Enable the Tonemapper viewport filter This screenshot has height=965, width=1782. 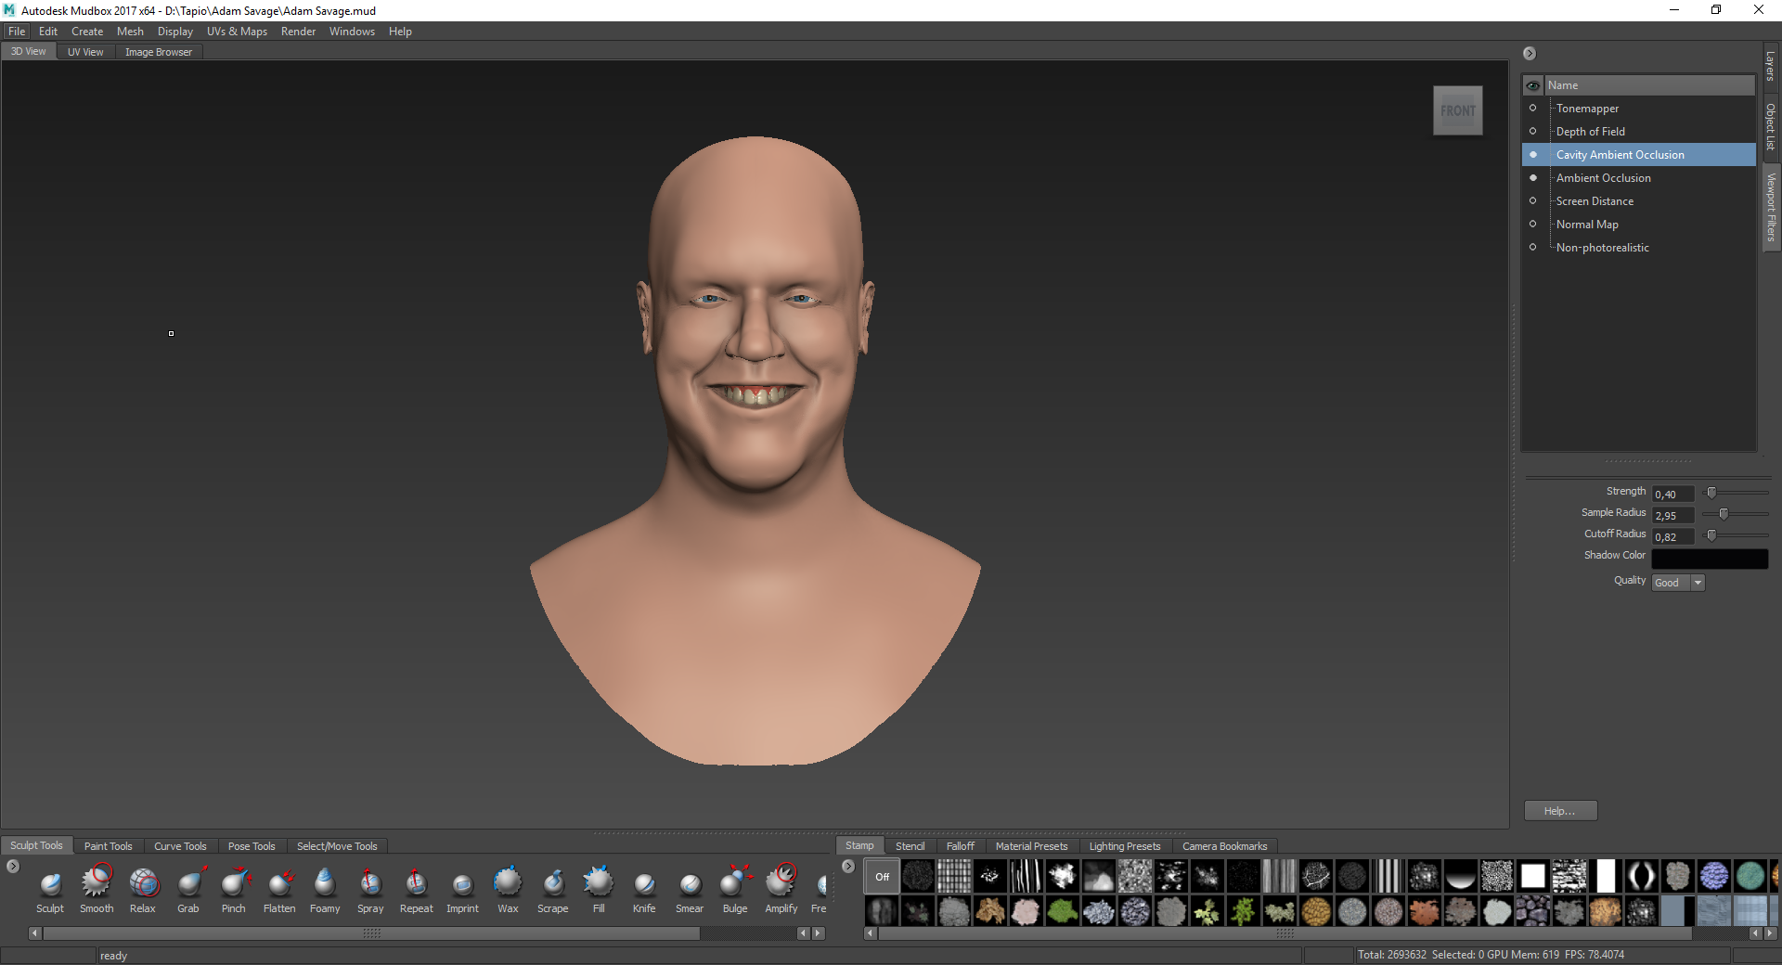pyautogui.click(x=1532, y=109)
